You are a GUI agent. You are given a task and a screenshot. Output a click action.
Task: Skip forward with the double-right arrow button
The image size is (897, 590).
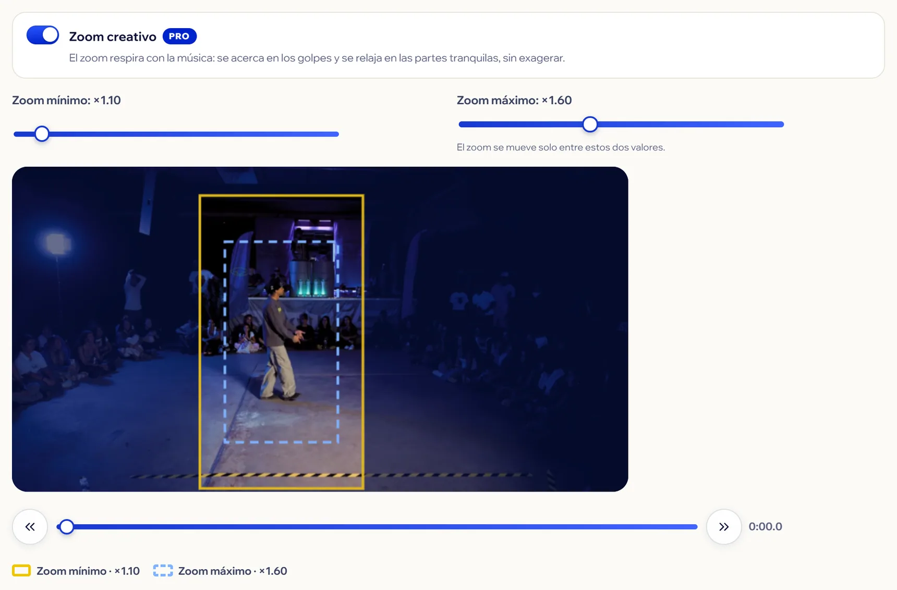[x=724, y=527]
